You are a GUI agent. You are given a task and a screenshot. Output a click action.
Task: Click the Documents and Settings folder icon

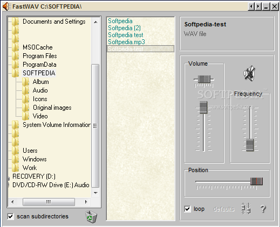point(16,22)
